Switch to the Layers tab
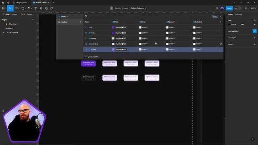 [8, 14]
